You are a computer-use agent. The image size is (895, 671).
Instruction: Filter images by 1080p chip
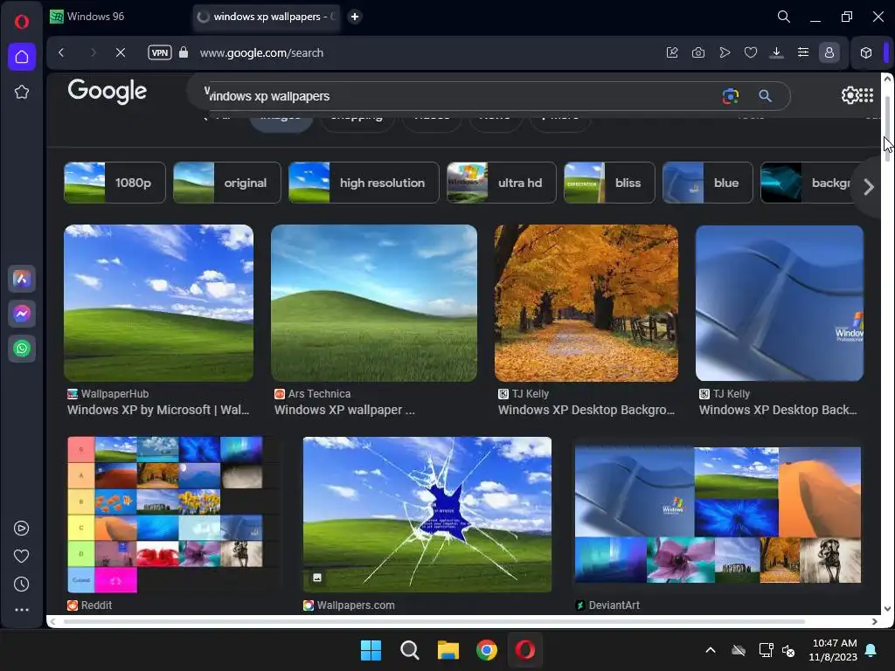click(x=114, y=183)
